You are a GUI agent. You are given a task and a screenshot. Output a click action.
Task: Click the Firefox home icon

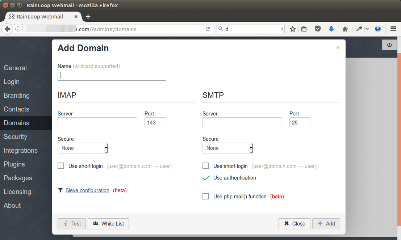tap(345, 29)
